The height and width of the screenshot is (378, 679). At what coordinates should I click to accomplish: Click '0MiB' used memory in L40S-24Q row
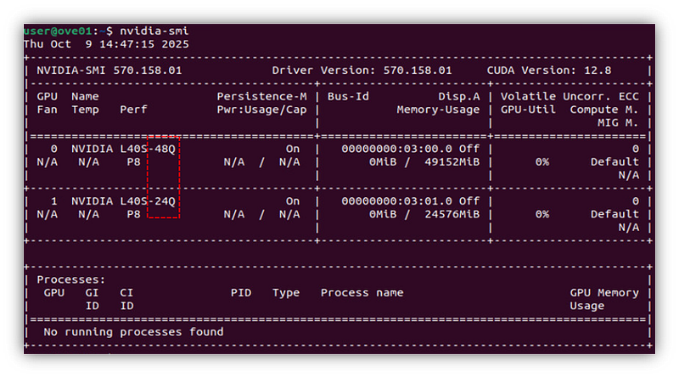383,214
